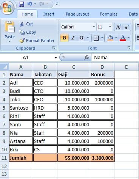Undo the last action
Screen dimensions: 139x179
click(30, 4)
